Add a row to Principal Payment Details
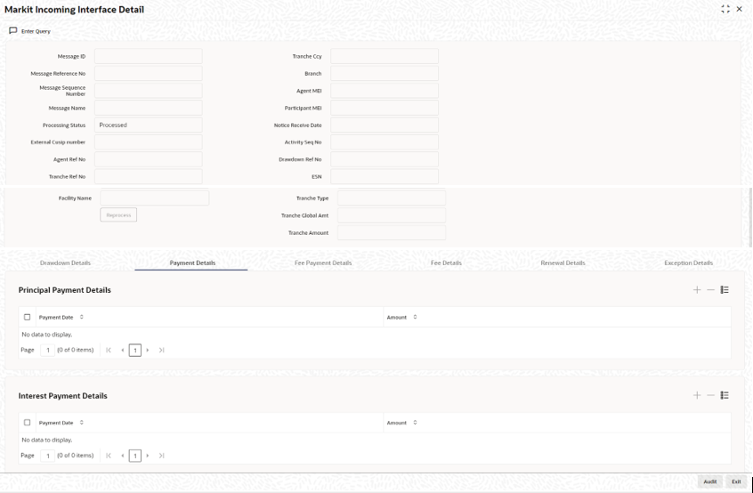Screen dimensions: 753x493 point(697,290)
